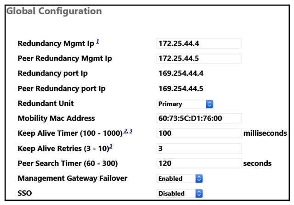Select the Keep Alive Timer value field
The height and width of the screenshot is (205, 294).
pyautogui.click(x=199, y=133)
